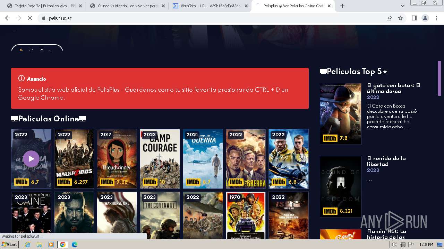The height and width of the screenshot is (249, 444).
Task: Show clock at 1:18 PM
Action: pos(426,245)
